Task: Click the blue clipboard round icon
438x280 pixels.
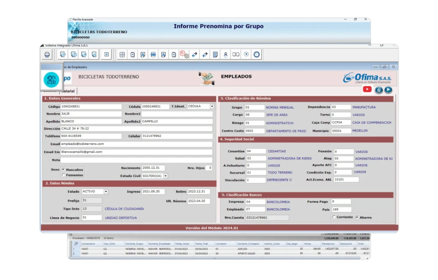Action: click(x=379, y=90)
